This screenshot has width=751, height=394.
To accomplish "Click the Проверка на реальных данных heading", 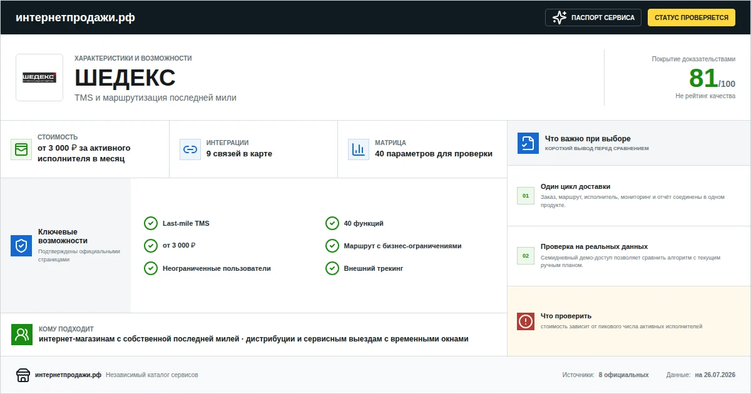I will tap(595, 246).
